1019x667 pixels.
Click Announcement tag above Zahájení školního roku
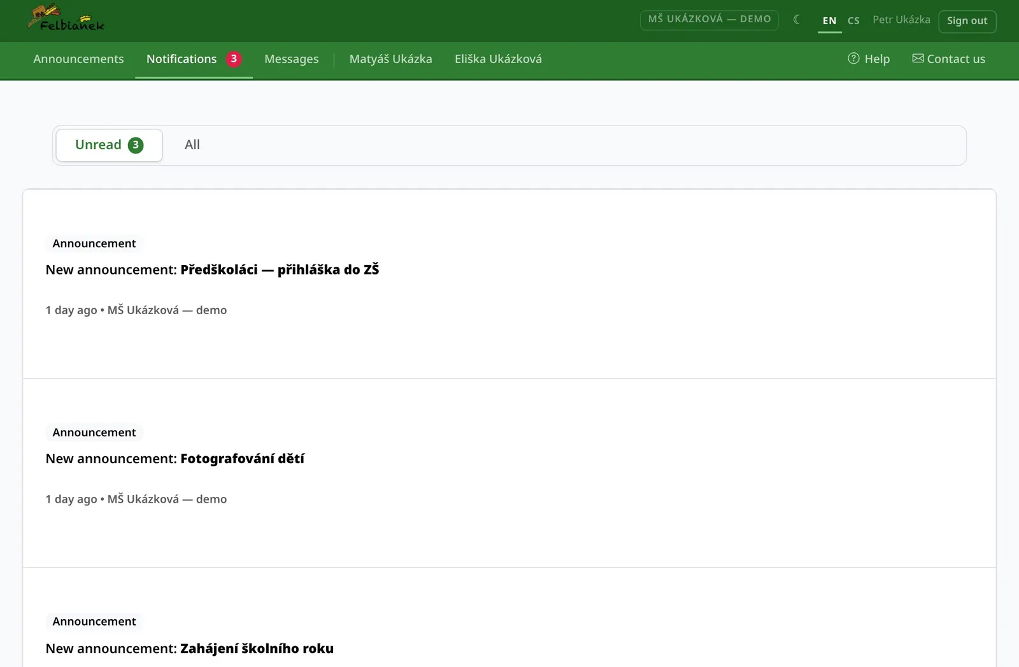(94, 622)
